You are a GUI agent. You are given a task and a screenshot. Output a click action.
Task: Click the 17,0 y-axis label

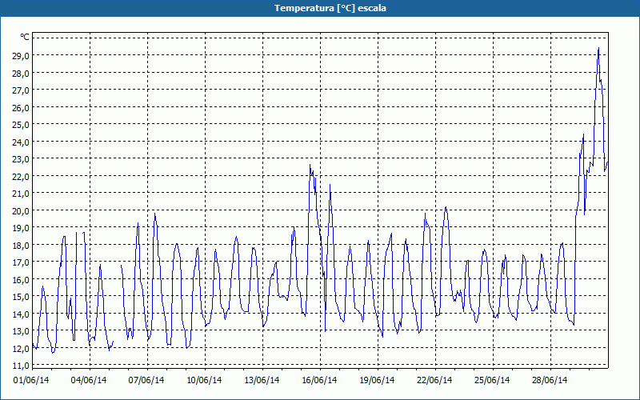click(21, 263)
